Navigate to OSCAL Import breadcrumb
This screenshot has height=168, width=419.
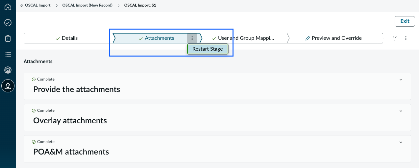point(35,5)
